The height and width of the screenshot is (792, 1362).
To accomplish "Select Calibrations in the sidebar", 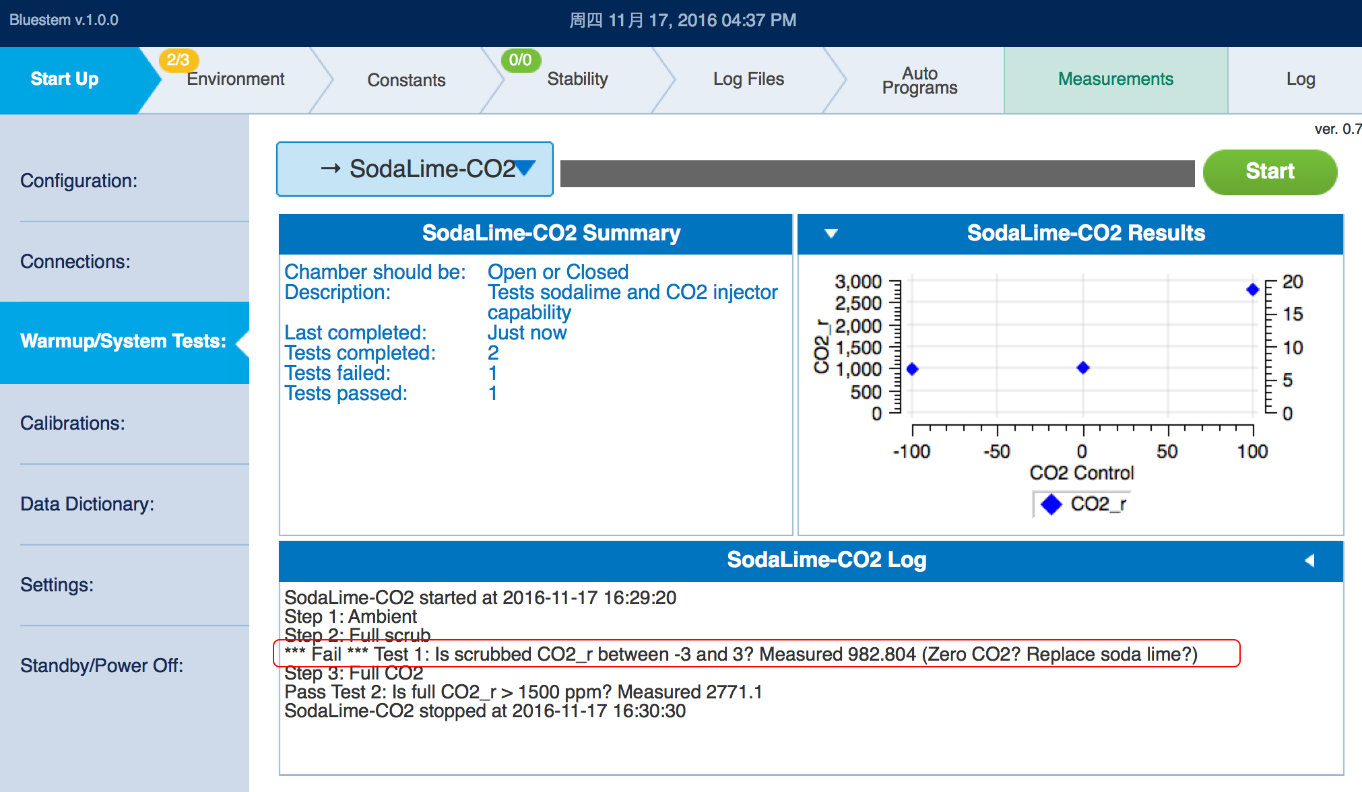I will point(73,423).
